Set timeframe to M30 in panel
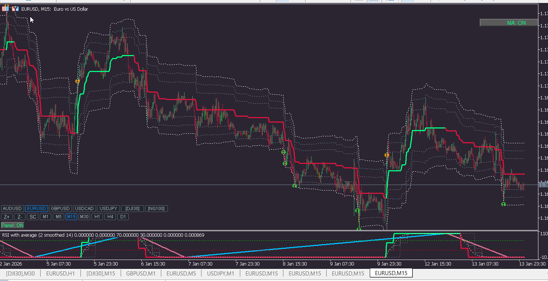Viewport: 548px width, 281px height. 84,217
